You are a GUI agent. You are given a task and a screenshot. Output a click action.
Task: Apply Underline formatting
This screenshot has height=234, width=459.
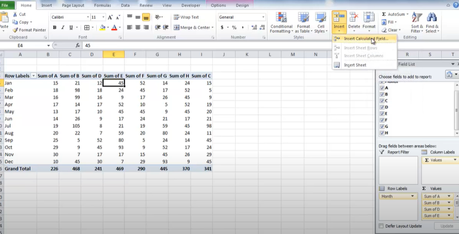(x=71, y=28)
